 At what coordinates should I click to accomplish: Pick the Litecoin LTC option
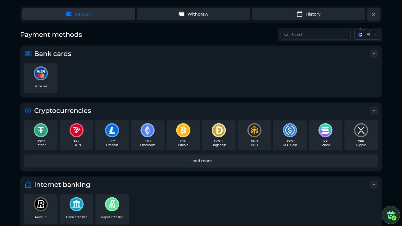pyautogui.click(x=112, y=135)
